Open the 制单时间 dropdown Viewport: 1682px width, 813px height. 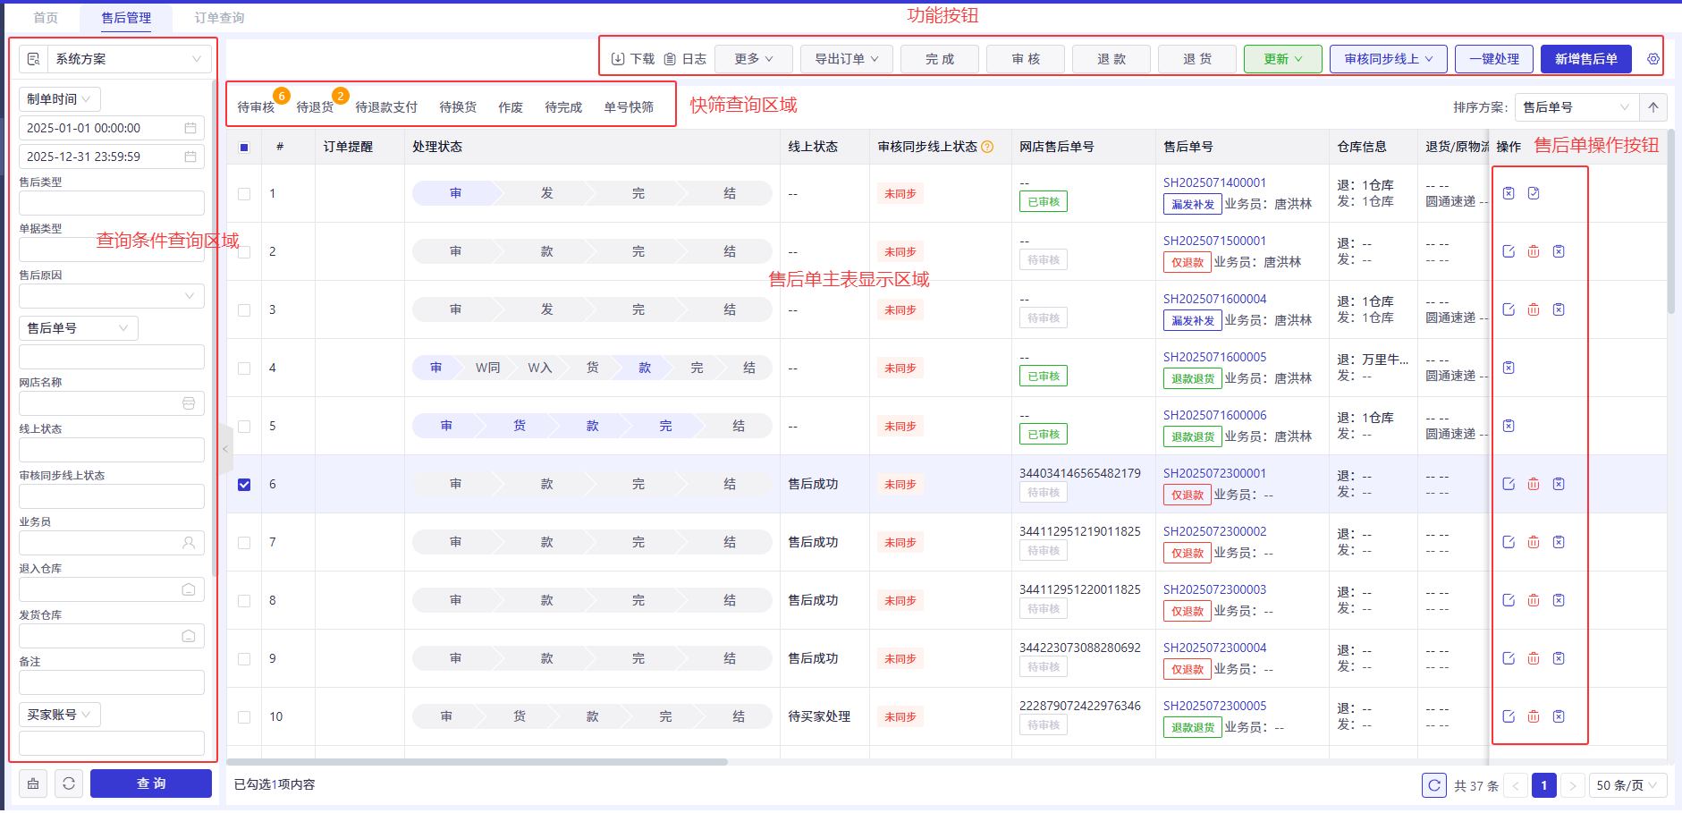pyautogui.click(x=60, y=99)
